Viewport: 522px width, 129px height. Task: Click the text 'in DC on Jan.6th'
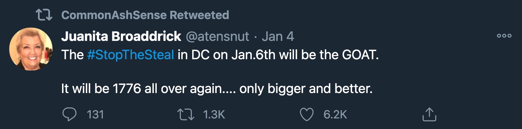[x=226, y=55]
